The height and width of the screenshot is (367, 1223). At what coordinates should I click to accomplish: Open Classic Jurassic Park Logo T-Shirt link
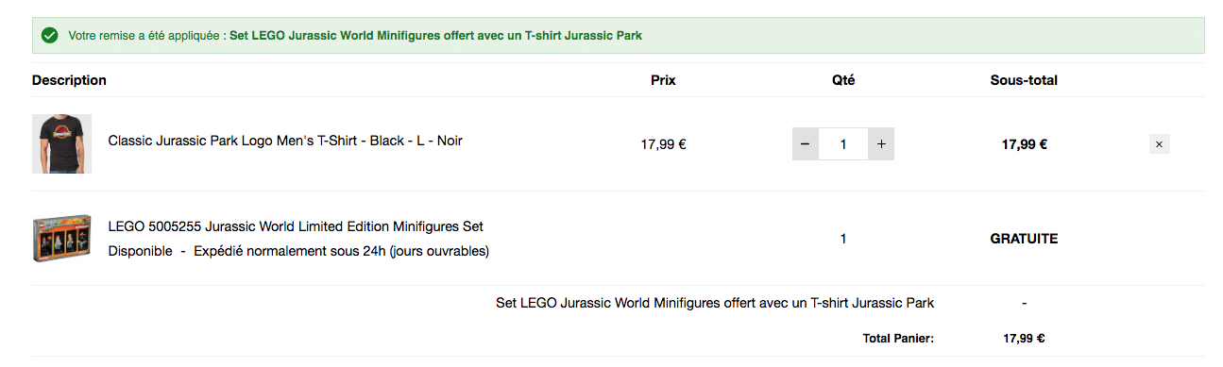[285, 141]
